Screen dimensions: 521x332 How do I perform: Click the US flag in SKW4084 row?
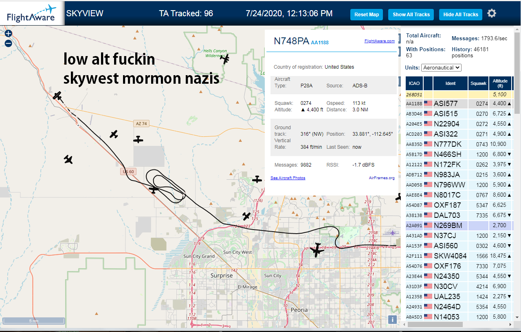pyautogui.click(x=428, y=256)
